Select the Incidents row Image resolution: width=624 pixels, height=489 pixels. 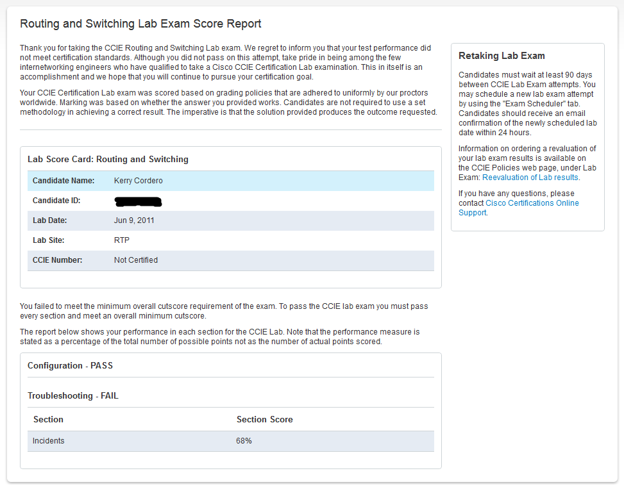tap(49, 441)
